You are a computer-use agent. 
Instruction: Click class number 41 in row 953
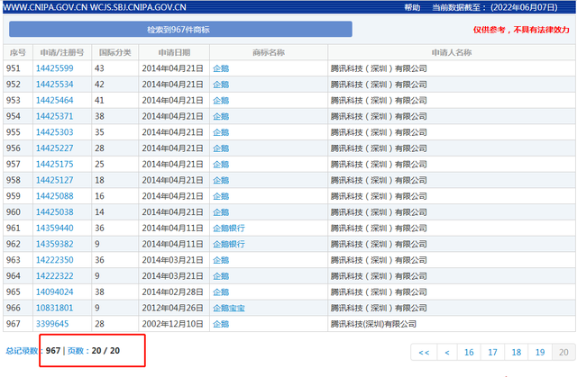coord(99,100)
